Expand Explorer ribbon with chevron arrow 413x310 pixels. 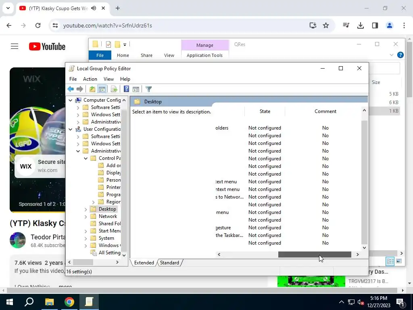coord(391,55)
